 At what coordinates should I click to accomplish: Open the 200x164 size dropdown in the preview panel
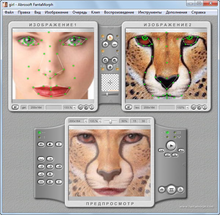(x=85, y=121)
